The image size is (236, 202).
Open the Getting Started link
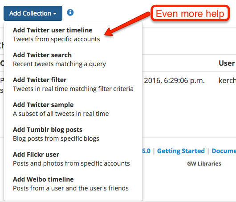pos(181,151)
